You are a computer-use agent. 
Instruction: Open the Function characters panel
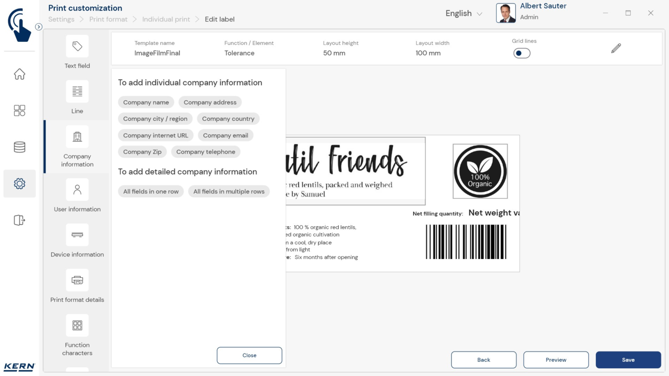tap(77, 335)
